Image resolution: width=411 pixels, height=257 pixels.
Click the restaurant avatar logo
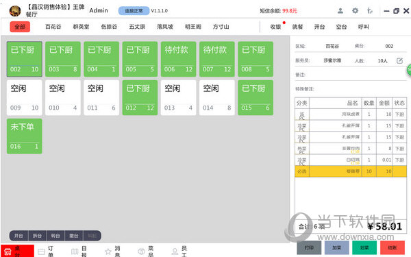tap(15, 11)
